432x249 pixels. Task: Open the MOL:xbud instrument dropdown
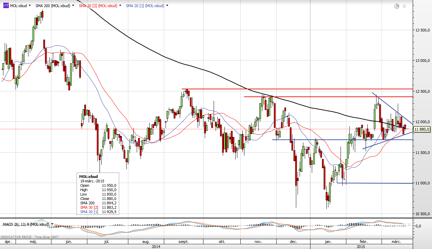point(30,6)
